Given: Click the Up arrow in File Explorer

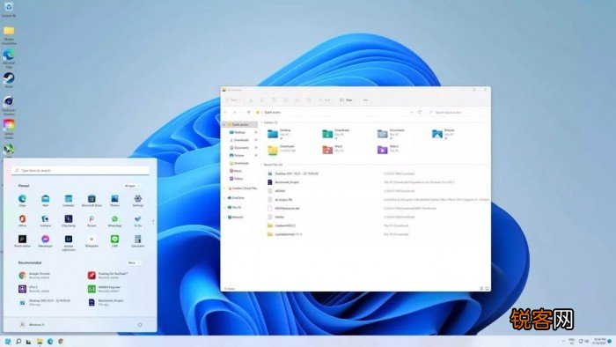Looking at the screenshot, I should (248, 113).
